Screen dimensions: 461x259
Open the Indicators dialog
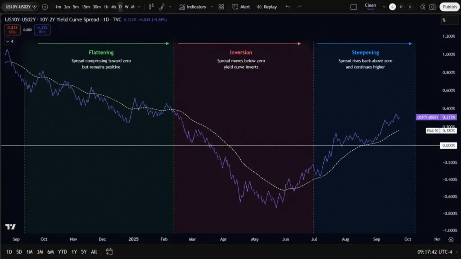(193, 7)
